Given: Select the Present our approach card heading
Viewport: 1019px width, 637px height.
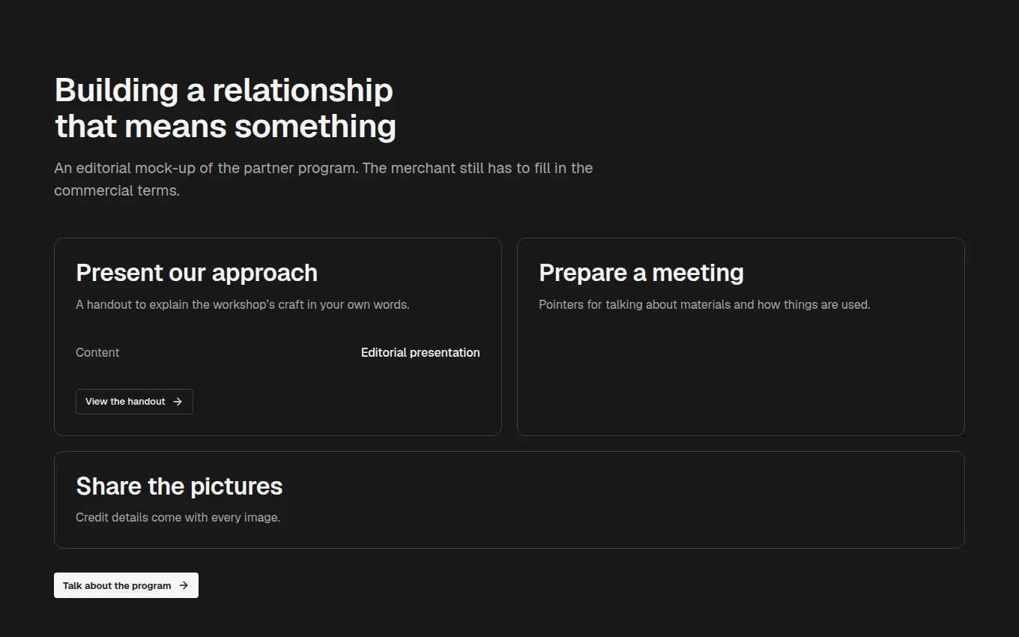Looking at the screenshot, I should pos(196,273).
